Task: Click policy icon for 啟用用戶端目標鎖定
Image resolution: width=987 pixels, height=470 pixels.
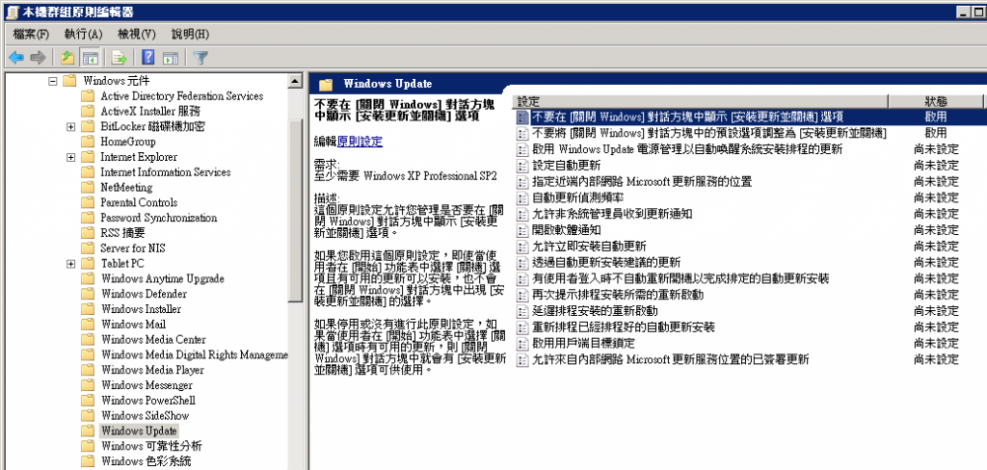Action: point(521,344)
